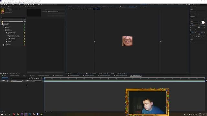Open the Файл menu
The image size is (207, 116).
[x=2, y=3]
